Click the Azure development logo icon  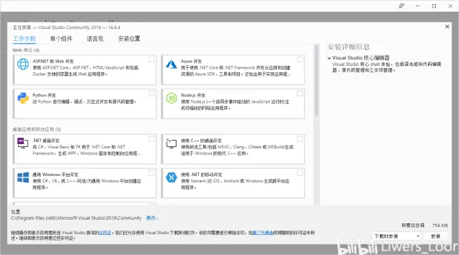point(172,64)
